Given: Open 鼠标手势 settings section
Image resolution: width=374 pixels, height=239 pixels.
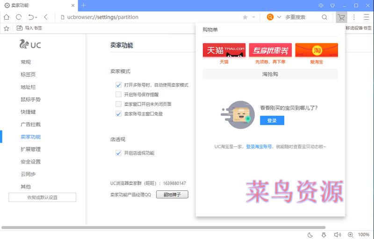Looking at the screenshot, I should pos(30,100).
